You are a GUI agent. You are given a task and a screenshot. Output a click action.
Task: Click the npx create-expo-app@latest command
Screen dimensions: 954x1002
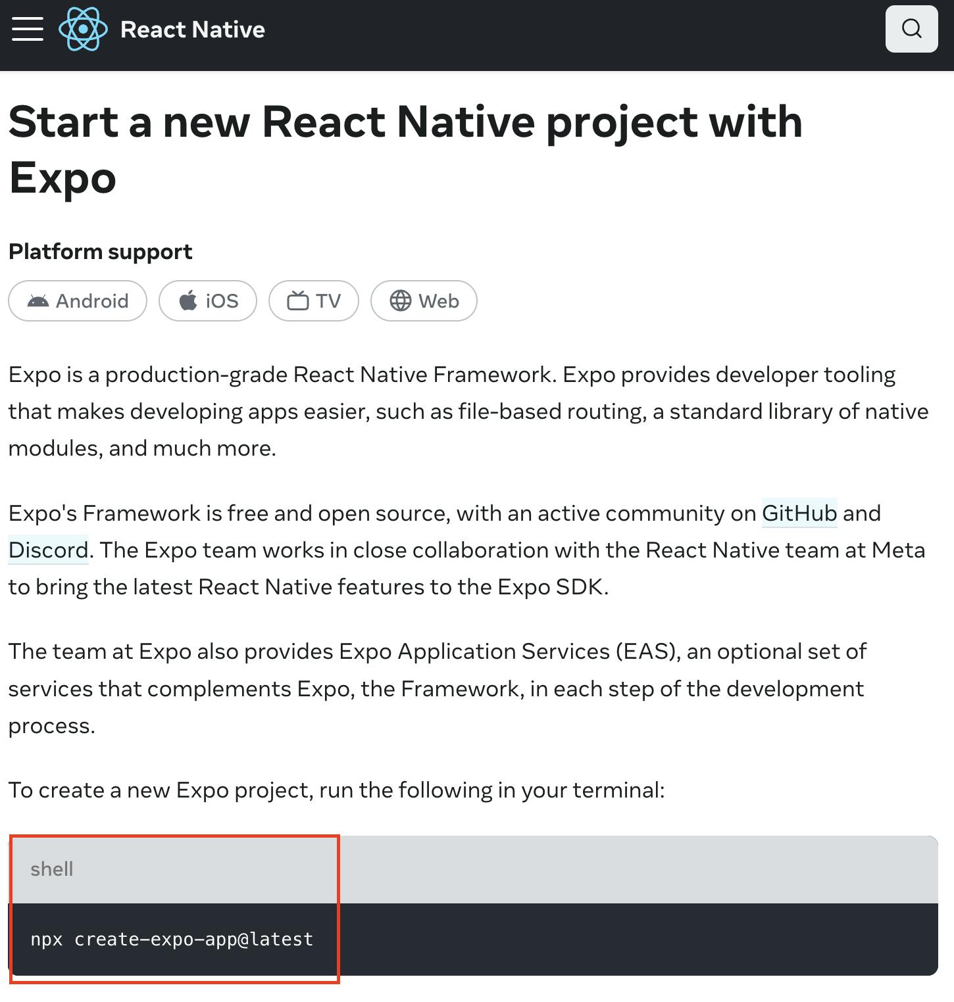[x=172, y=939]
